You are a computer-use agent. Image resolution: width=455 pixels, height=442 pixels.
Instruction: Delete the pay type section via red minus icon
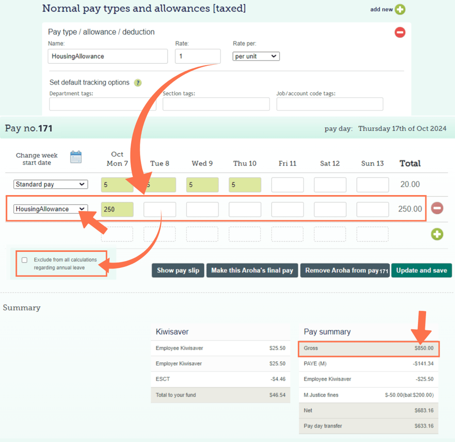click(399, 32)
